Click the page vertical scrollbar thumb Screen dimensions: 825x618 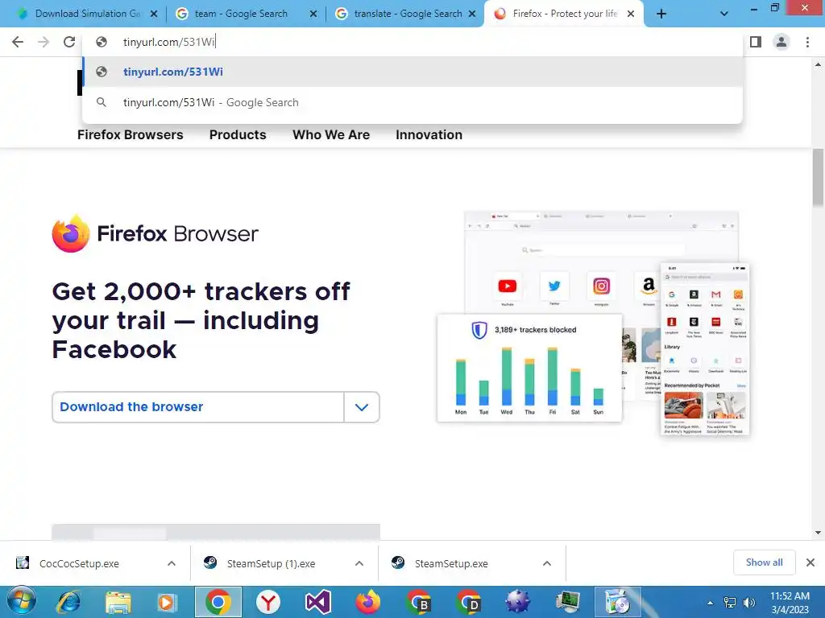818,177
